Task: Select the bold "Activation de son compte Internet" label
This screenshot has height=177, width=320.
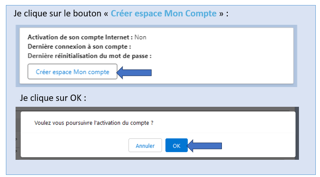Action: tap(80, 37)
